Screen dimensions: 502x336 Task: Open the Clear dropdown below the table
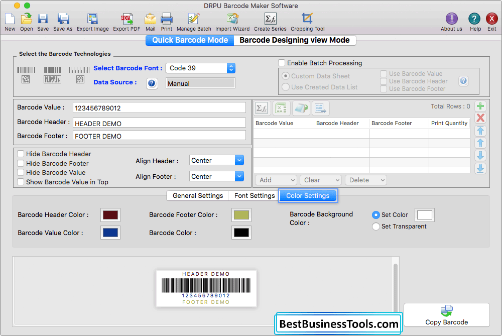(x=321, y=180)
